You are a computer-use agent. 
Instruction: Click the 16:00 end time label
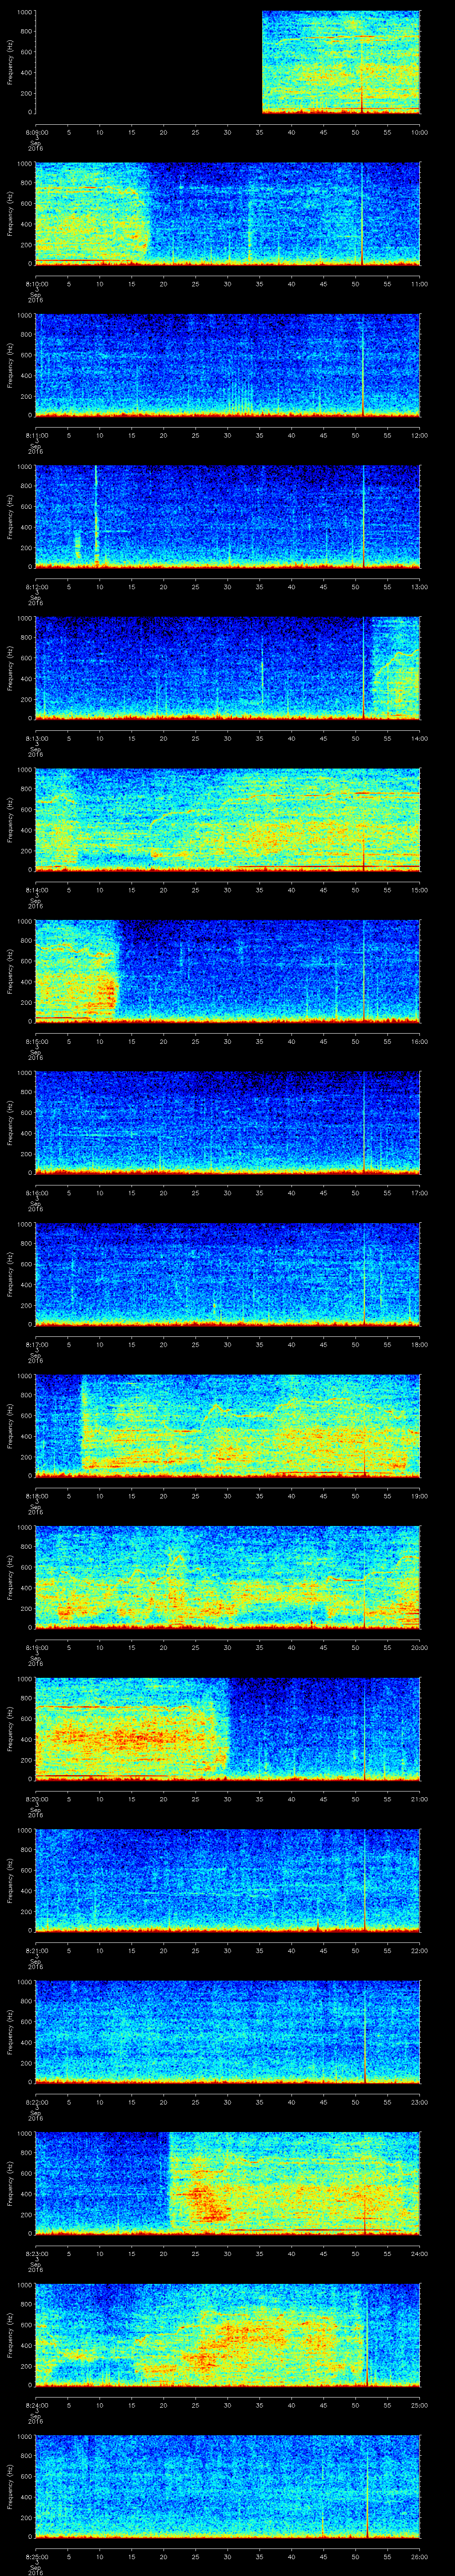(x=420, y=1041)
